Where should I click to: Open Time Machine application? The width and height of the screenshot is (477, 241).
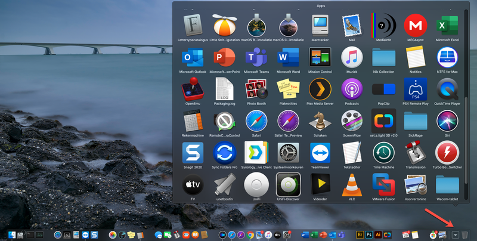(x=383, y=153)
